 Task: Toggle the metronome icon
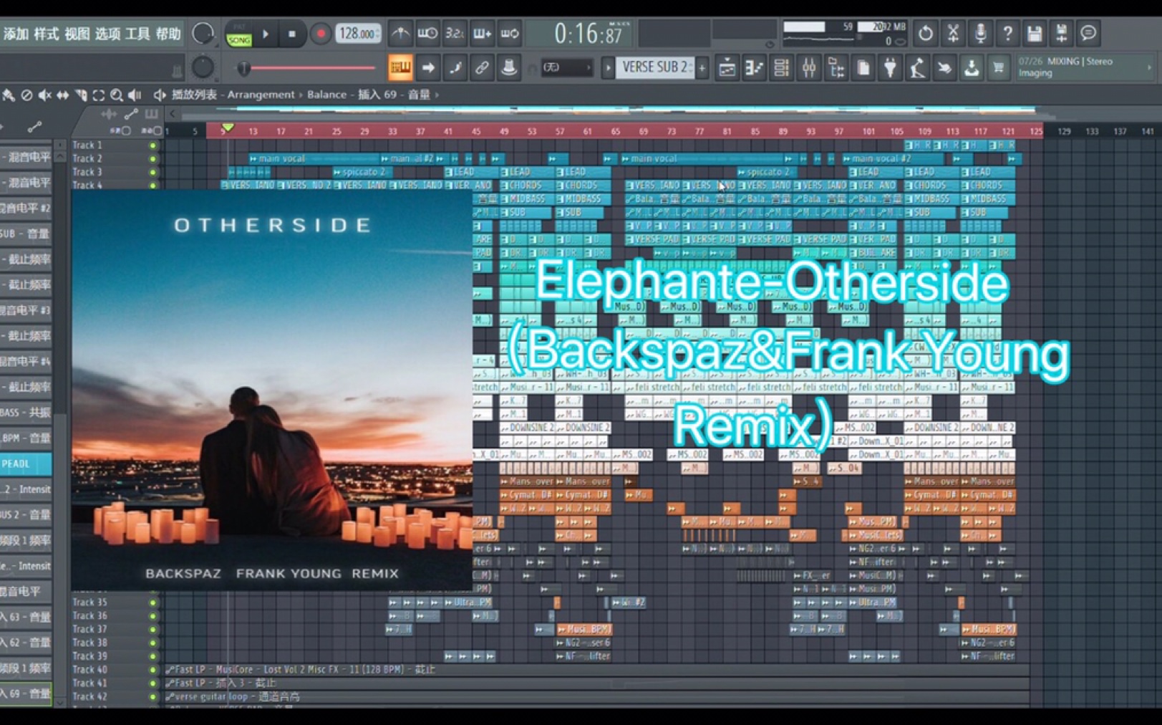[x=400, y=34]
